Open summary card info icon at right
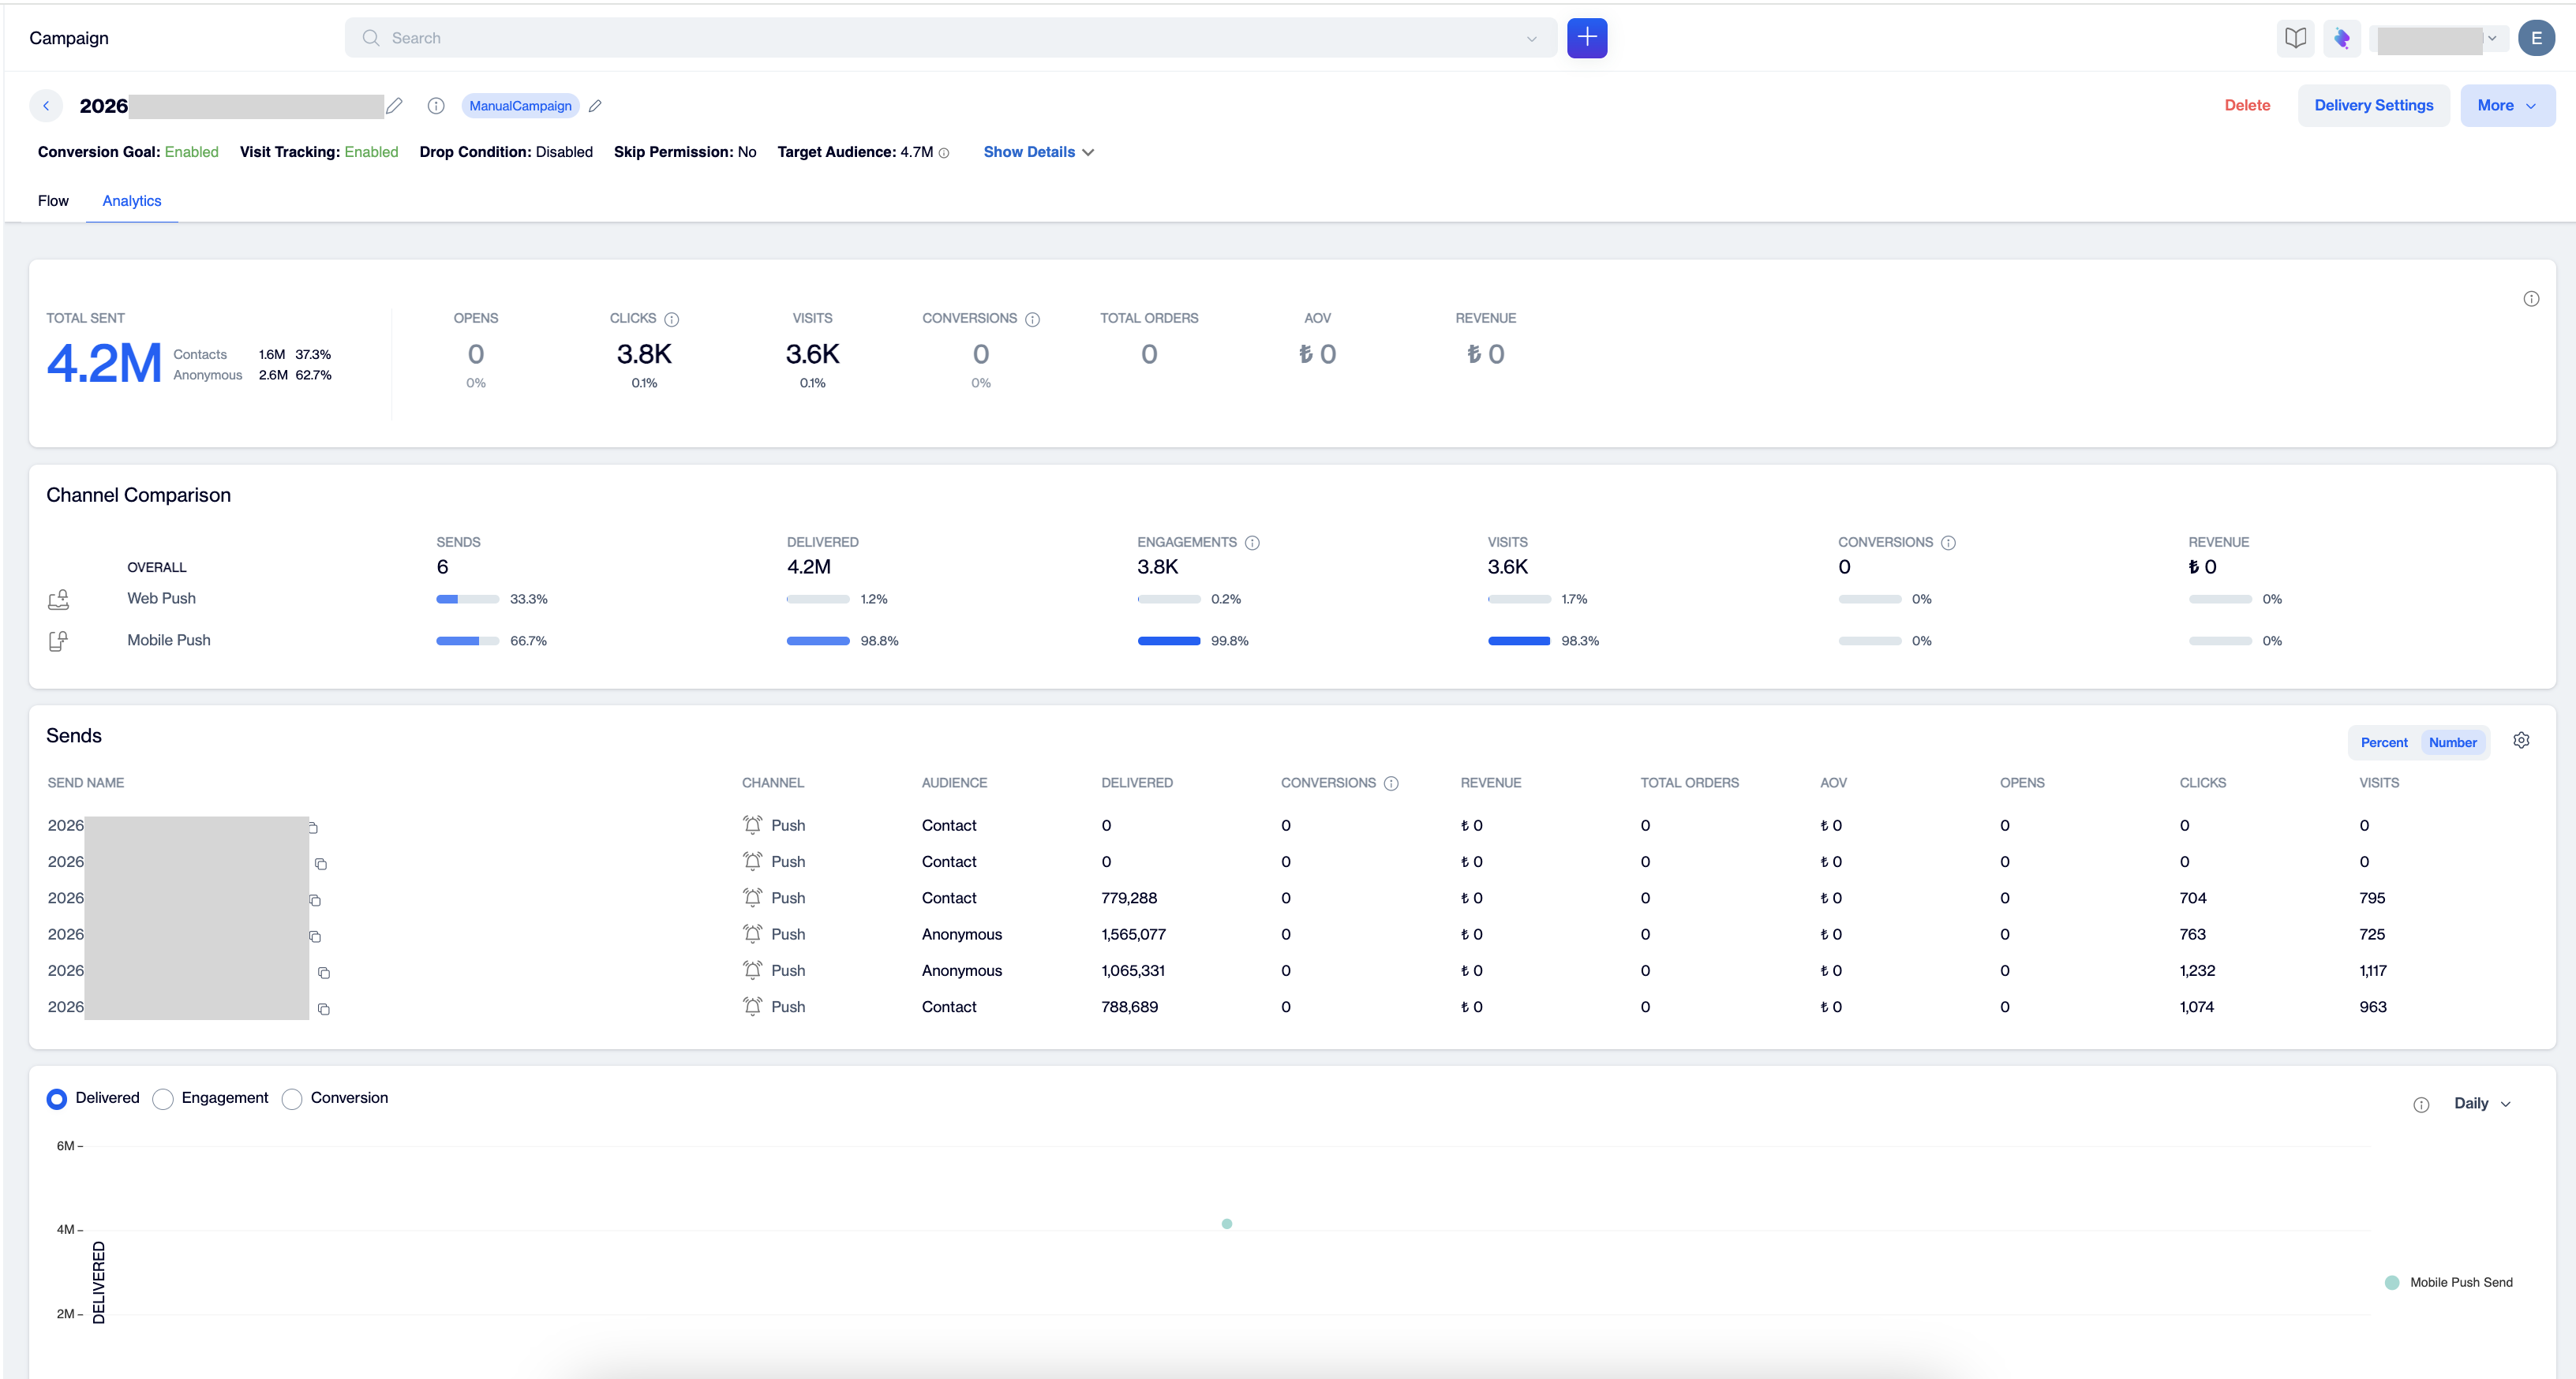The width and height of the screenshot is (2576, 1379). (2531, 299)
